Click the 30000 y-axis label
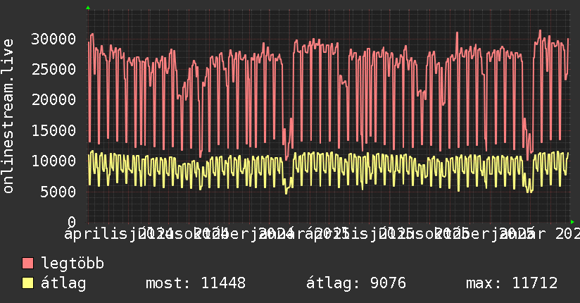This screenshot has width=580, height=303. tap(53, 39)
